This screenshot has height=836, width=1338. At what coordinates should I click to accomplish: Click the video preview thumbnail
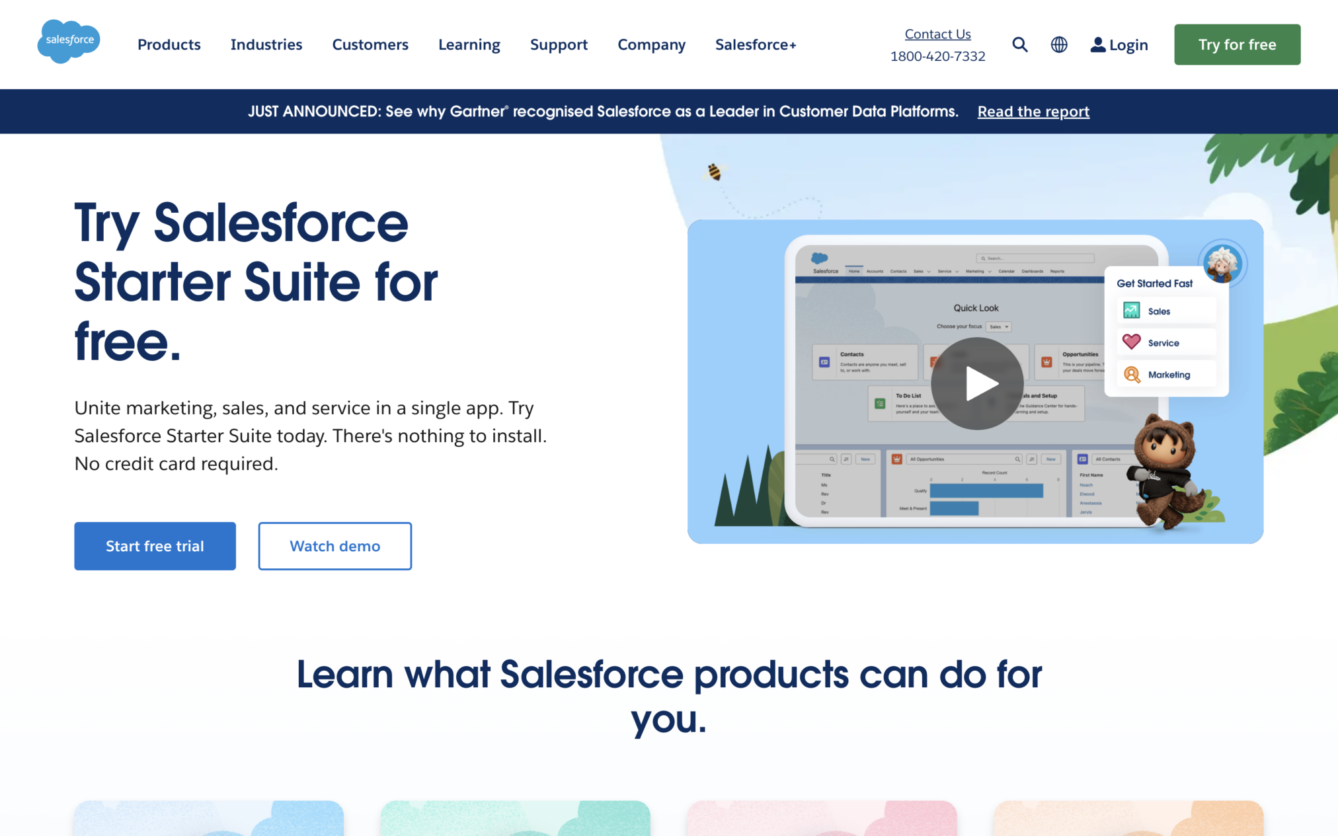click(975, 381)
